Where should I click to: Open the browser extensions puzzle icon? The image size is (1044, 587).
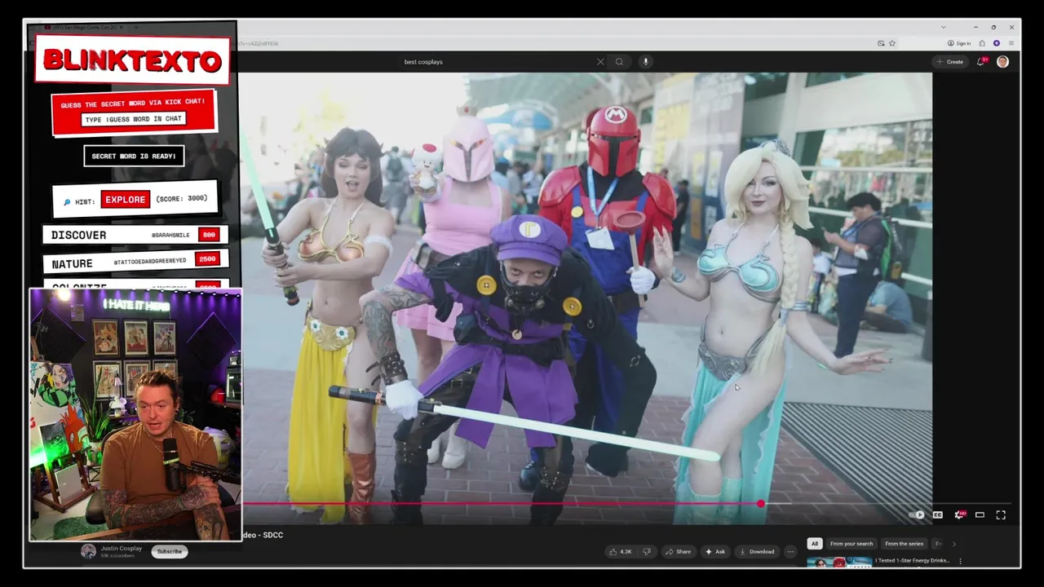point(982,43)
